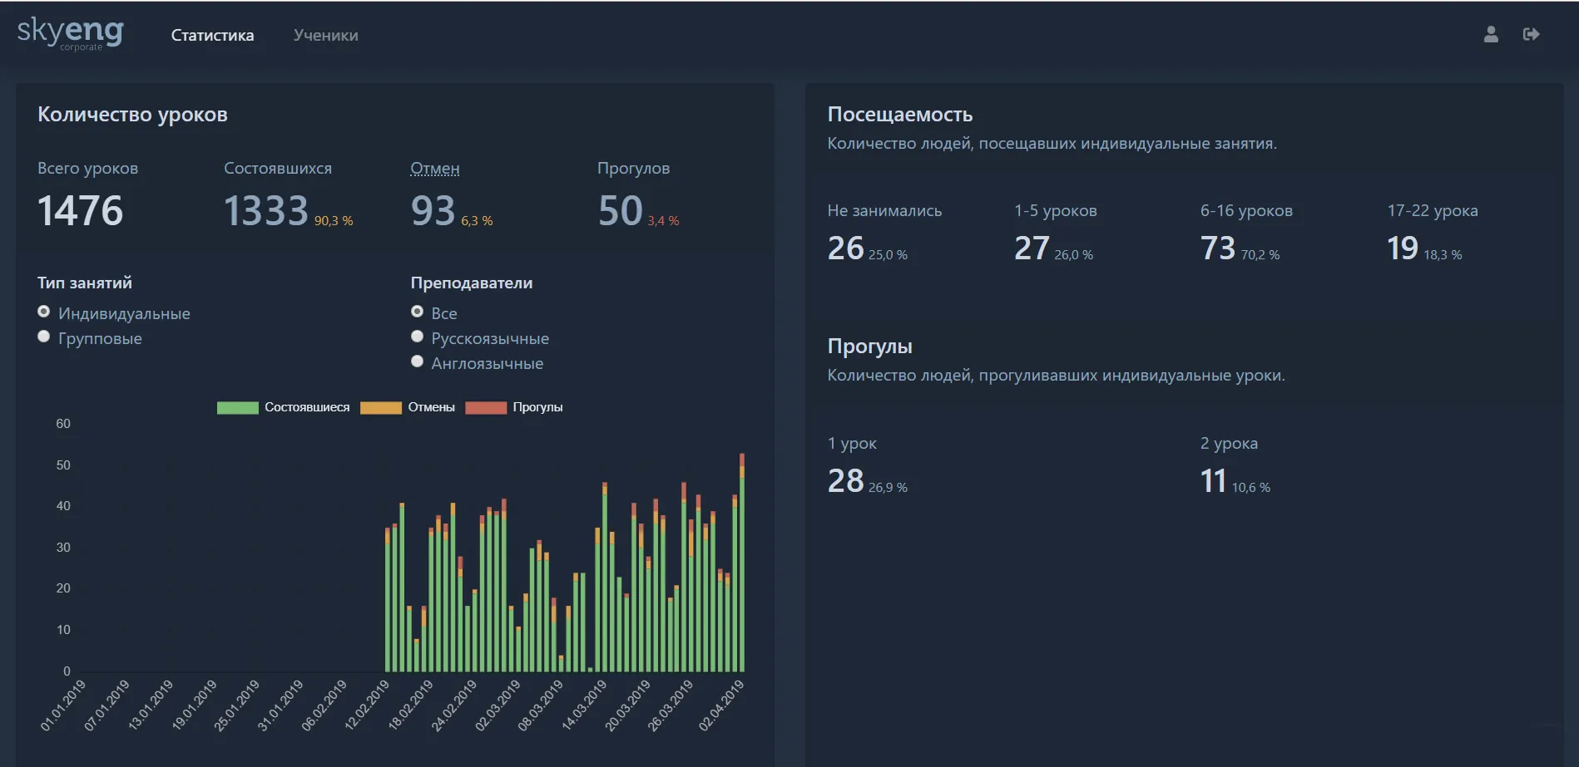Toggle the orange Отмены legend swatch
This screenshot has width=1579, height=767.
tap(380, 407)
